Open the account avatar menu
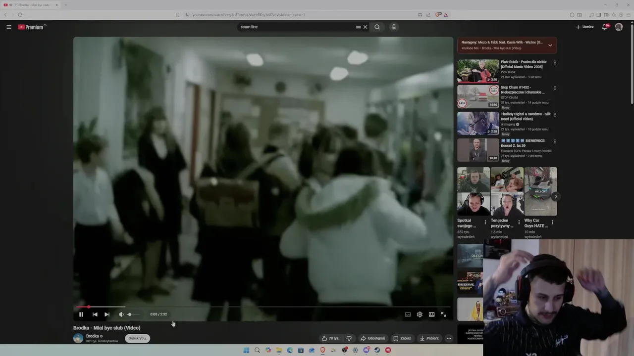Image resolution: width=634 pixels, height=356 pixels. [619, 27]
